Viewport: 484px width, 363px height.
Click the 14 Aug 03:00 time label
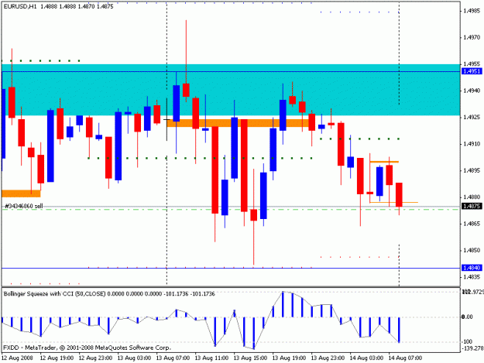tap(366, 358)
